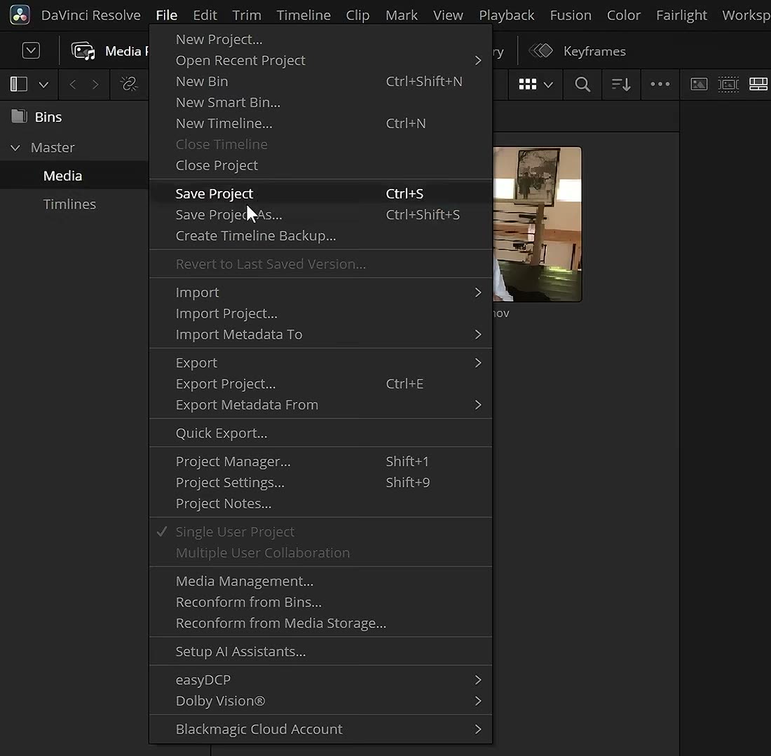Expand the Dolby Vision submenu
This screenshot has height=756, width=771.
pos(478,701)
